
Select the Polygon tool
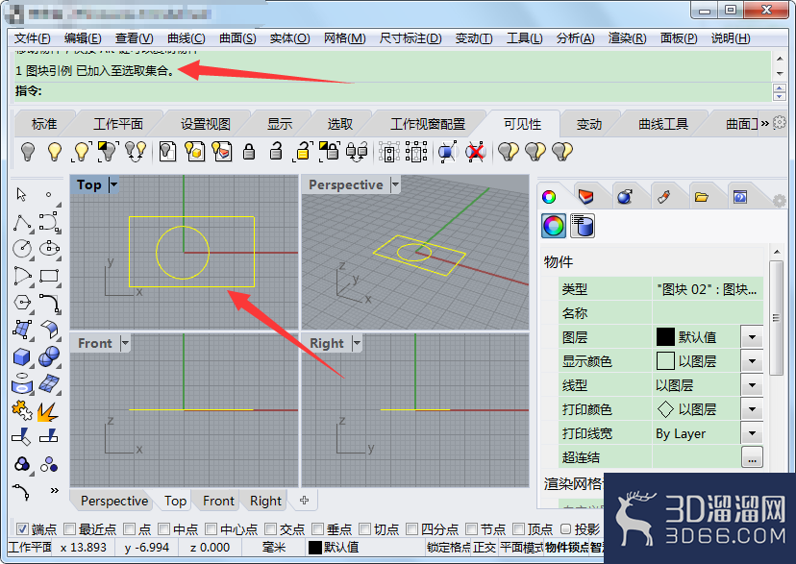tap(22, 303)
